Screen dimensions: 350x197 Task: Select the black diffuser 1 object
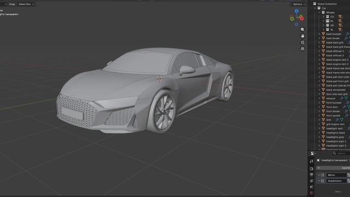(x=335, y=51)
